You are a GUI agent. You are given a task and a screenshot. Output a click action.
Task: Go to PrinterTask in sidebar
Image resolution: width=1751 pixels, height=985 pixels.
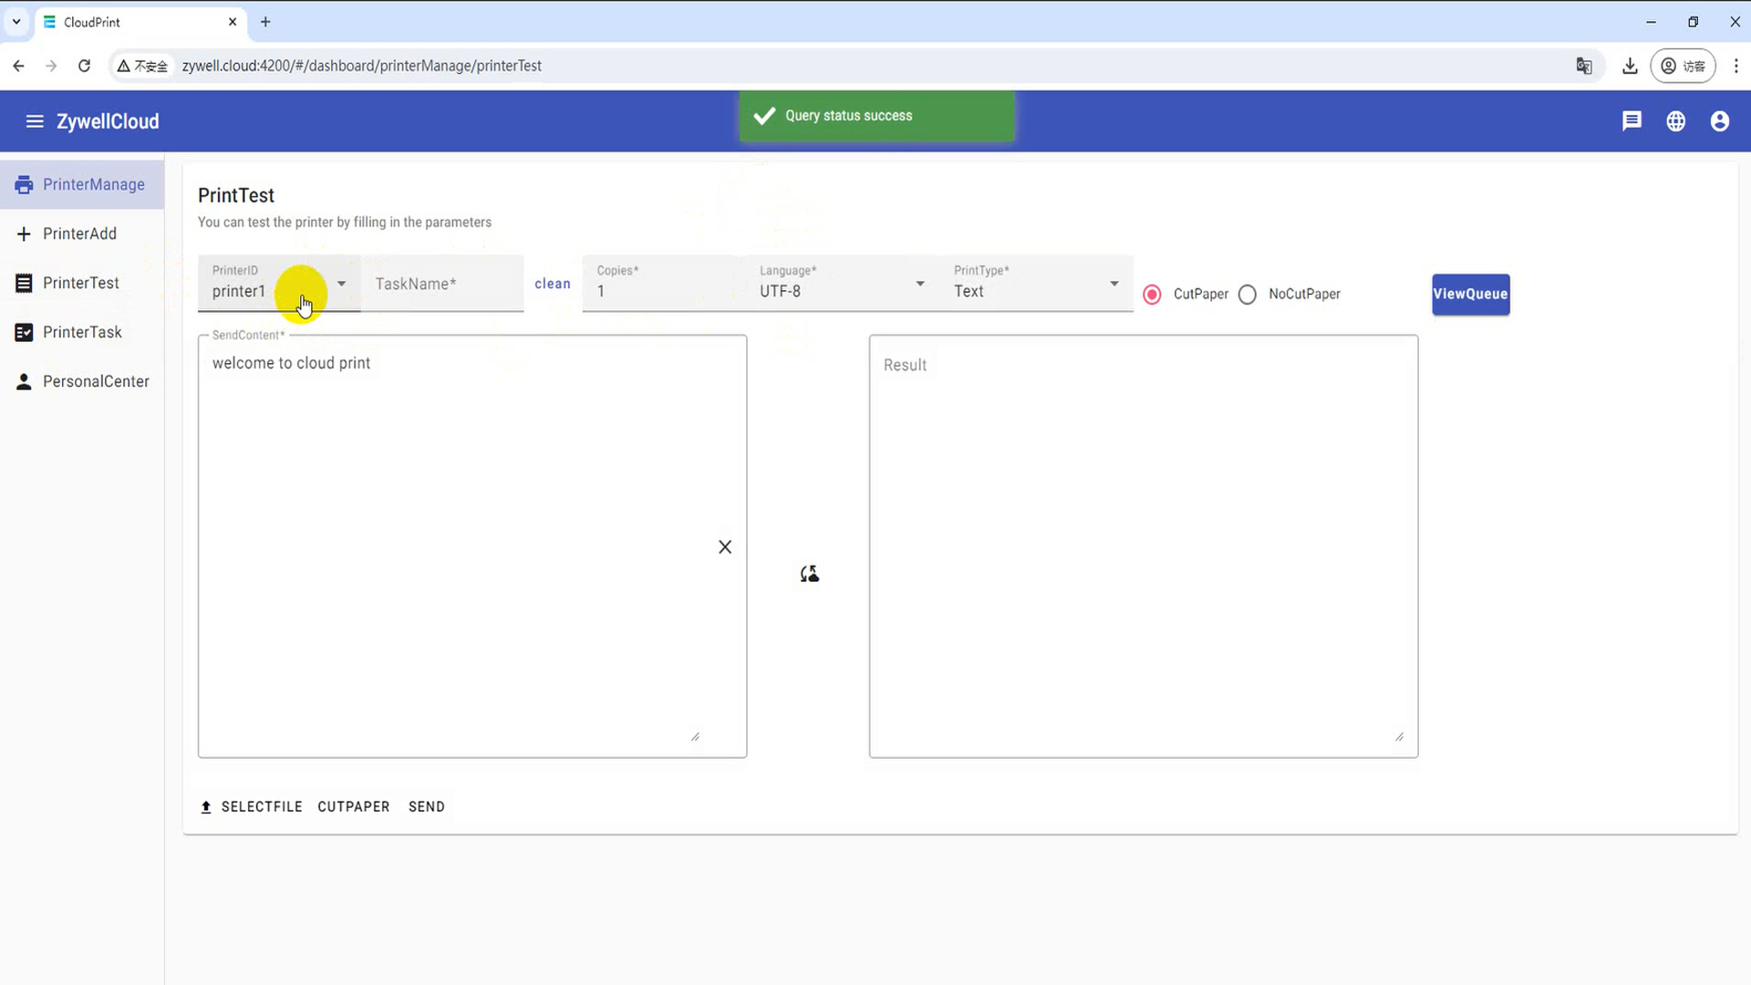pyautogui.click(x=82, y=332)
